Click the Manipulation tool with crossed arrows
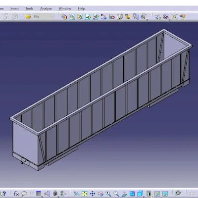 [x=174, y=17]
